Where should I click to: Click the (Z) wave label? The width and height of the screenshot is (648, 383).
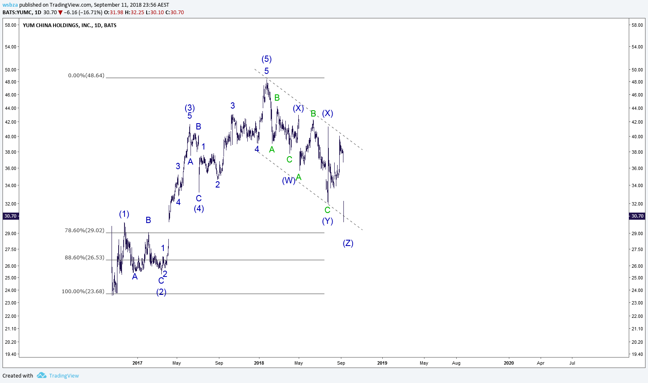pos(348,243)
